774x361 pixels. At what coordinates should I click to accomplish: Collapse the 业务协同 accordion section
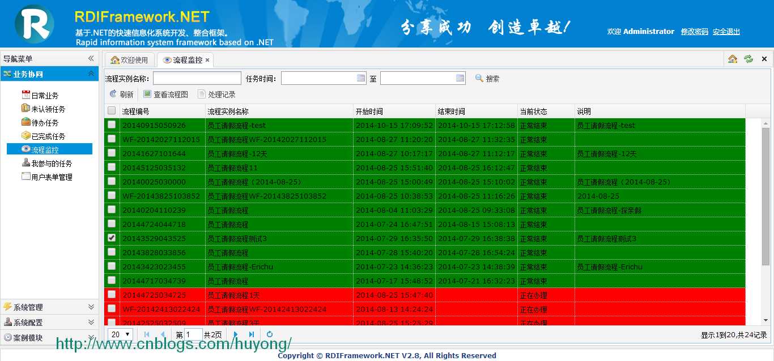pyautogui.click(x=91, y=74)
